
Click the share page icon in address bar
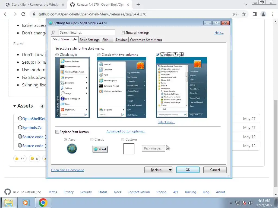pos(235,14)
